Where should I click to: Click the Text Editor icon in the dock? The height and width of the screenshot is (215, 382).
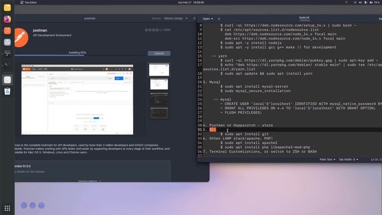point(7,79)
